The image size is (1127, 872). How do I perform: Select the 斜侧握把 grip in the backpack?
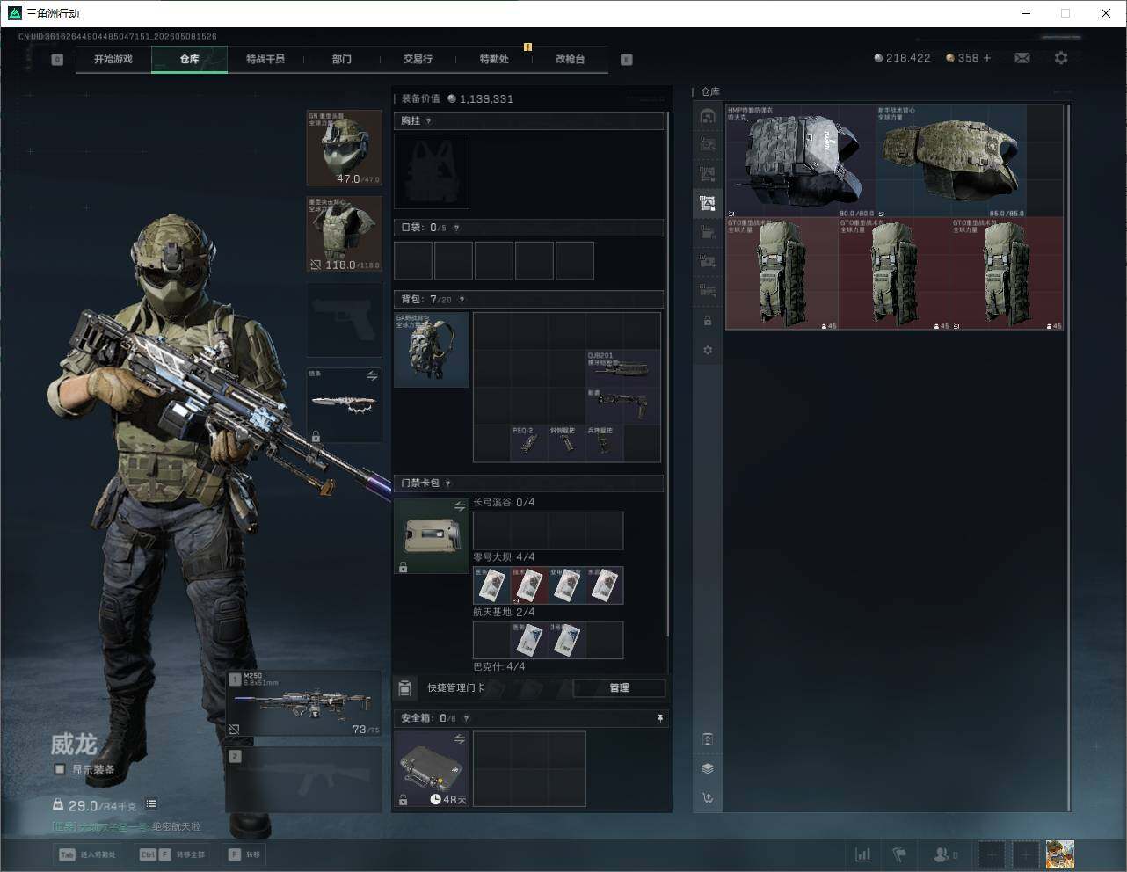pyautogui.click(x=567, y=443)
